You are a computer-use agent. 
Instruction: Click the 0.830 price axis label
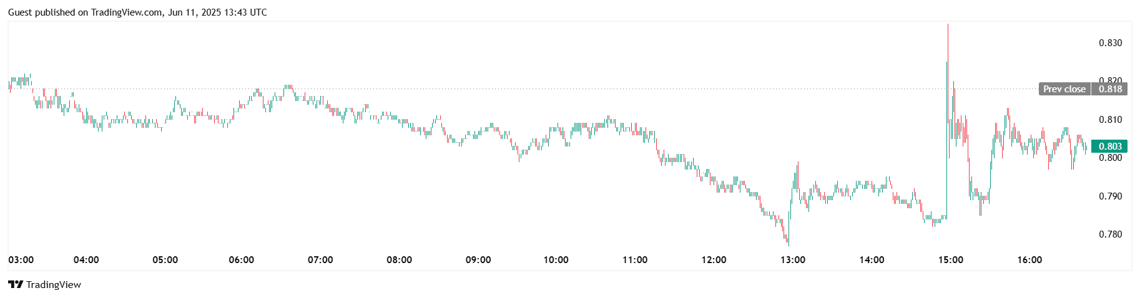[x=1110, y=43]
